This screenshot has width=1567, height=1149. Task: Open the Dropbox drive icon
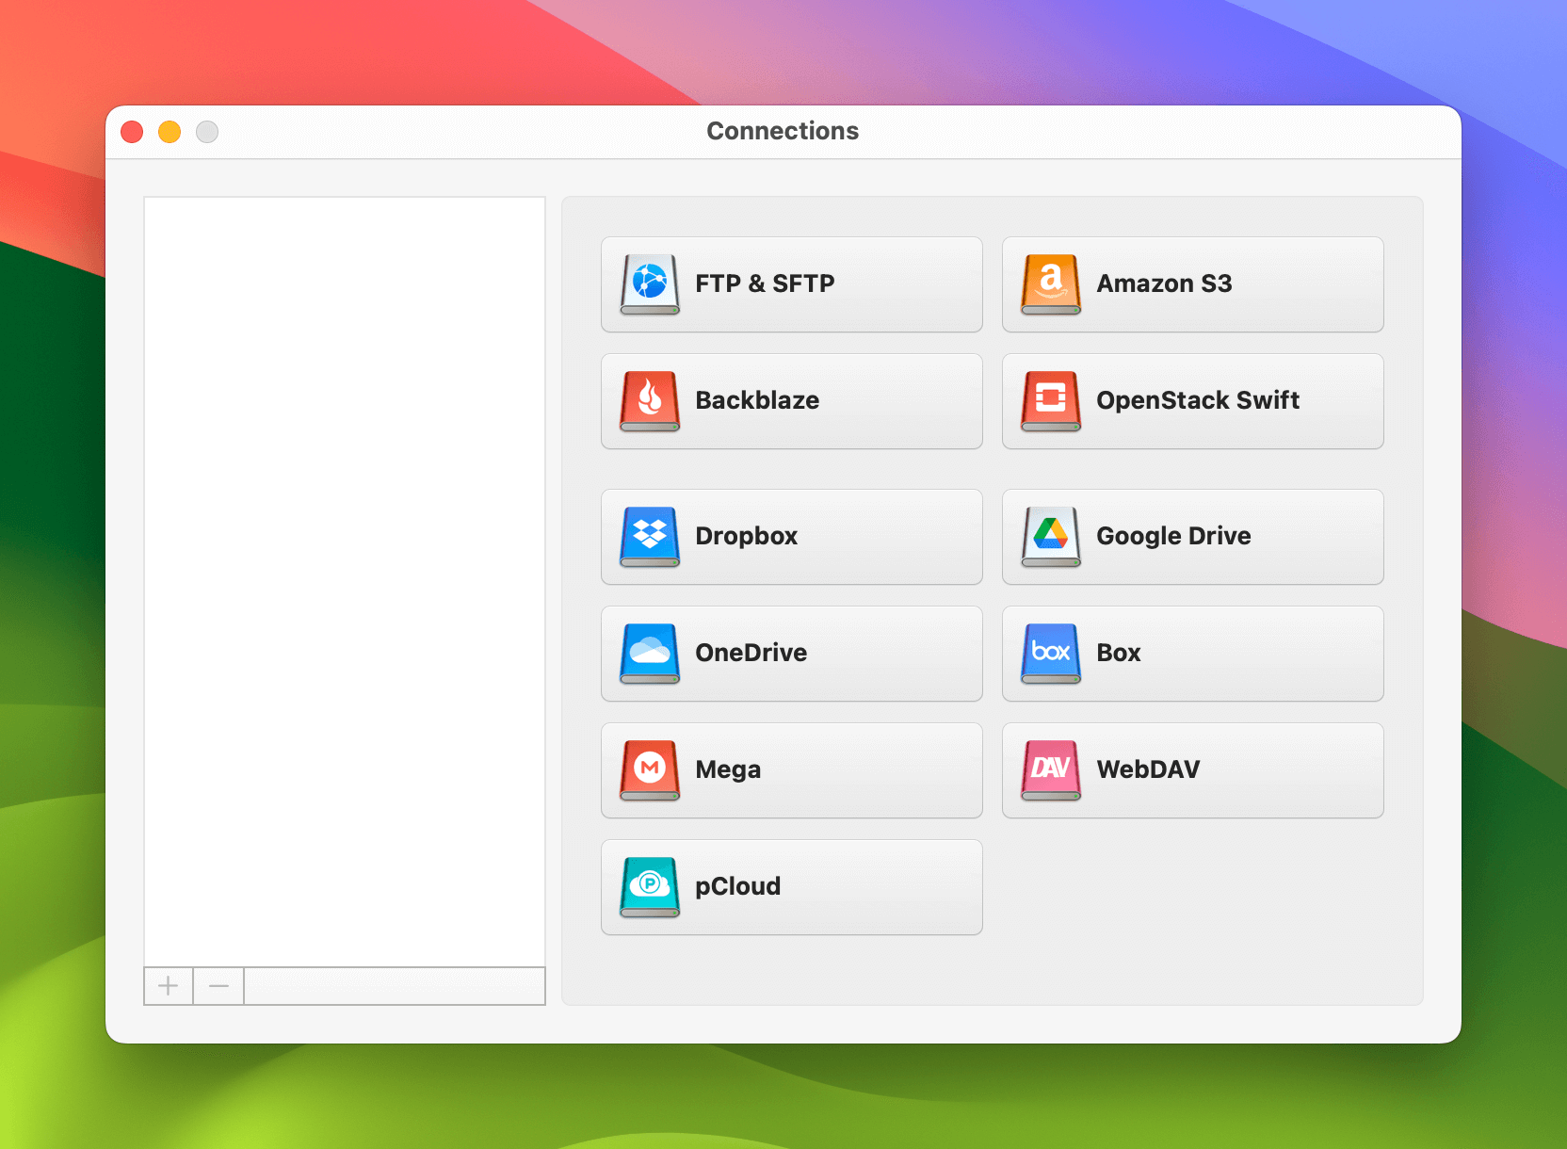pos(650,537)
